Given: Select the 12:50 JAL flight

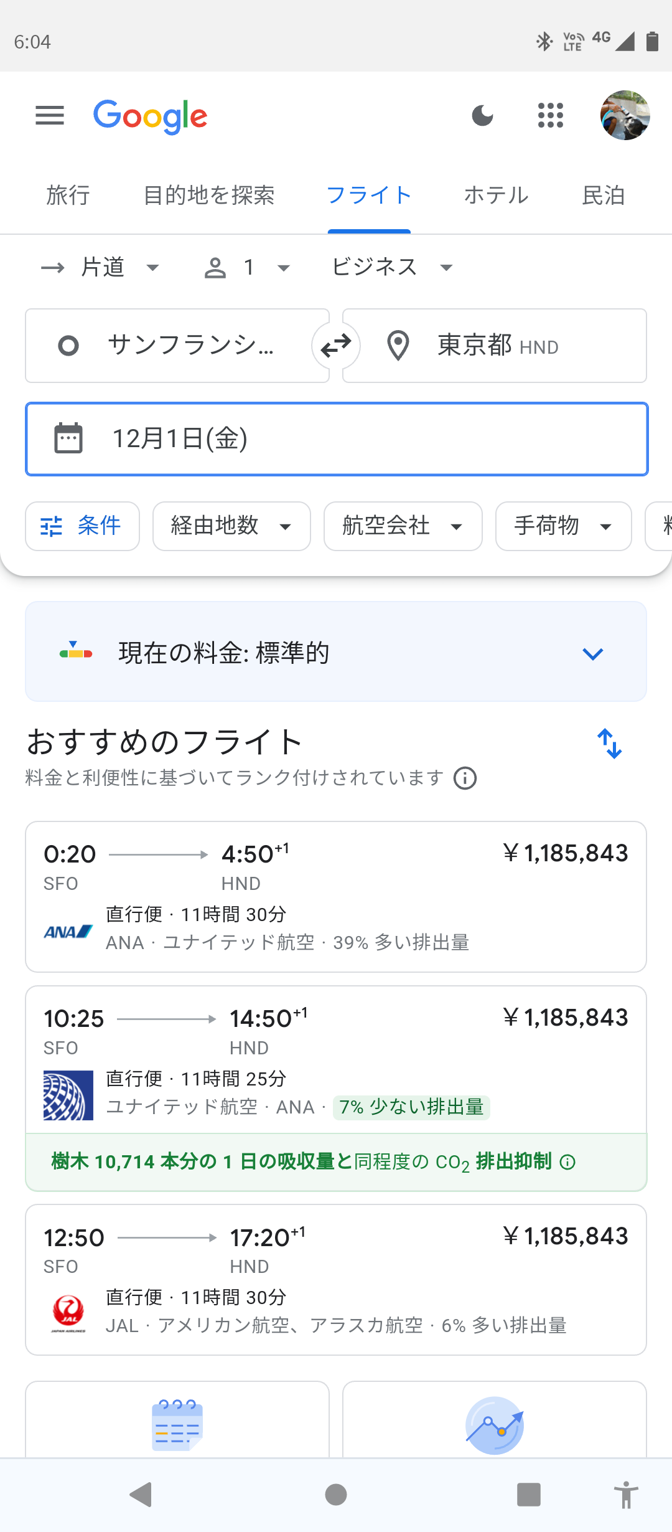Looking at the screenshot, I should click(336, 1280).
